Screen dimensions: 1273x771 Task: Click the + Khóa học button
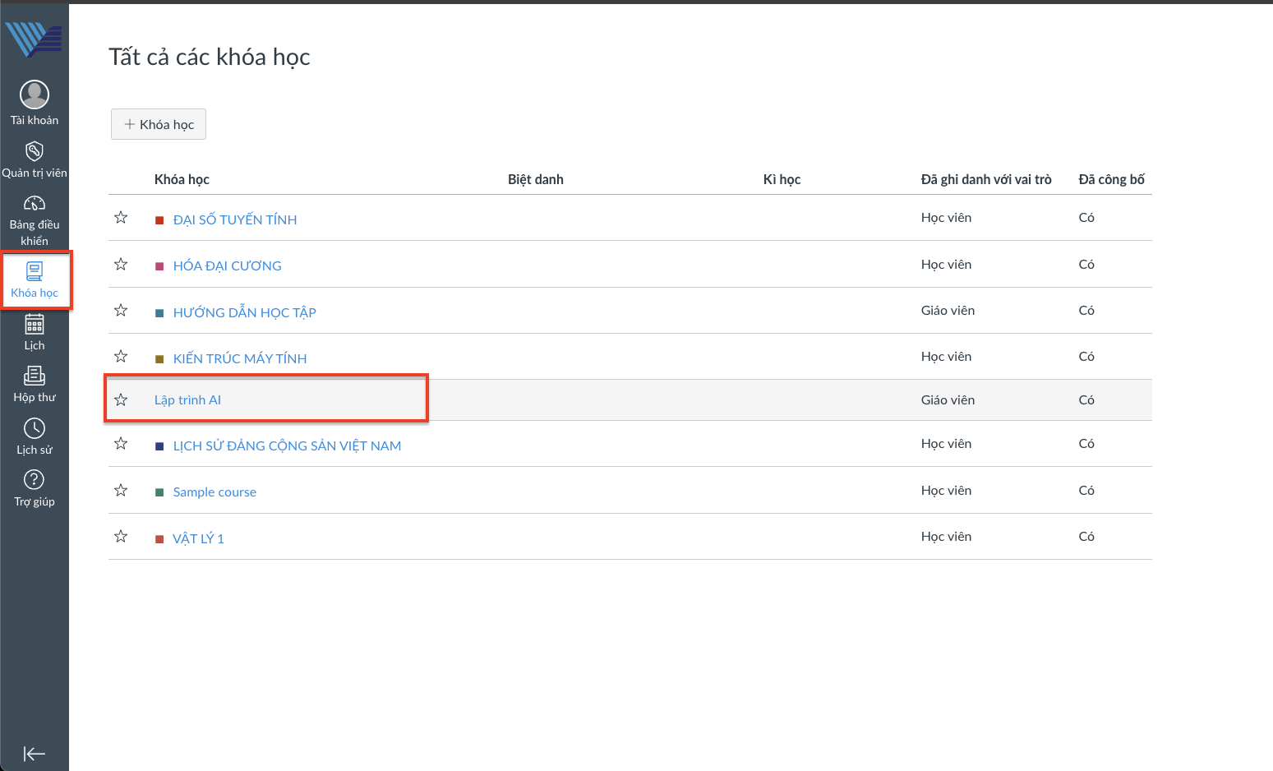point(159,124)
